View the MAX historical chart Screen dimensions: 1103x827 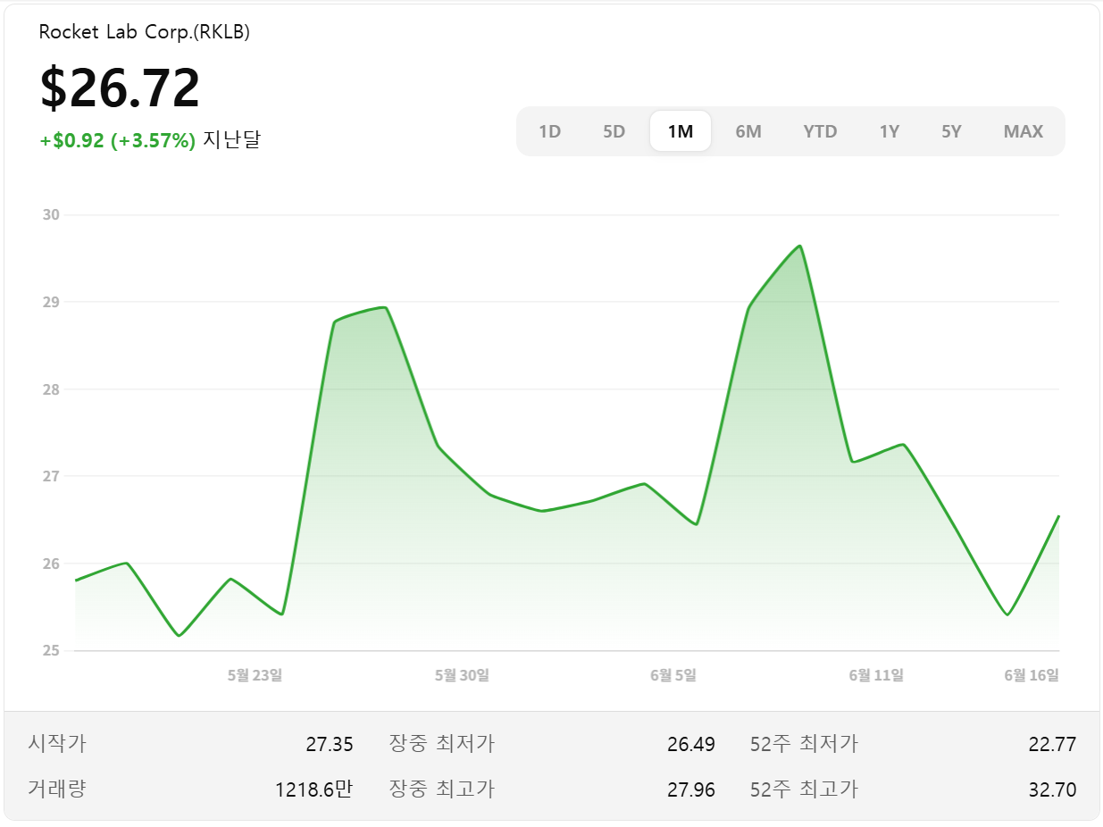pos(1023,130)
